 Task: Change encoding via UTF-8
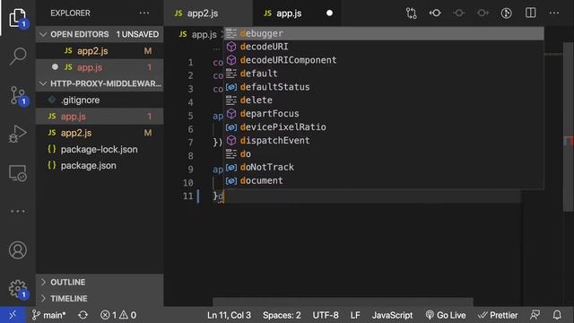[326, 315]
